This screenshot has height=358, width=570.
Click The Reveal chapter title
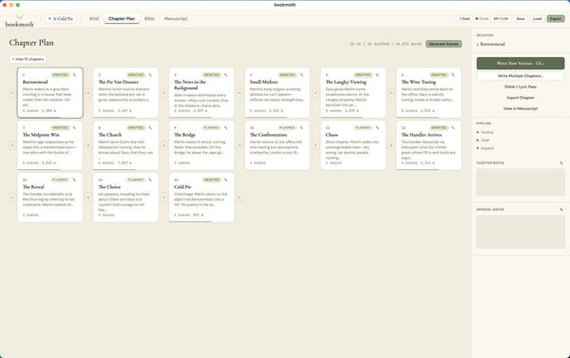coord(33,187)
